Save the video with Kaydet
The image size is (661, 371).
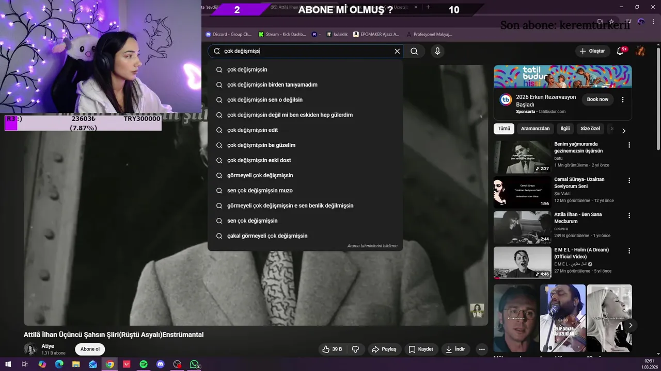click(421, 349)
